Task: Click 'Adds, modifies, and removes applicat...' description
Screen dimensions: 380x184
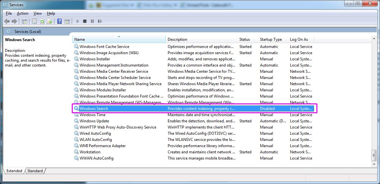Action: 201,59
